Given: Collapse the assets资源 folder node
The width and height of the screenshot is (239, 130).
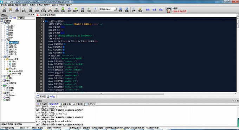Looking at the screenshot, I should 5,59.
